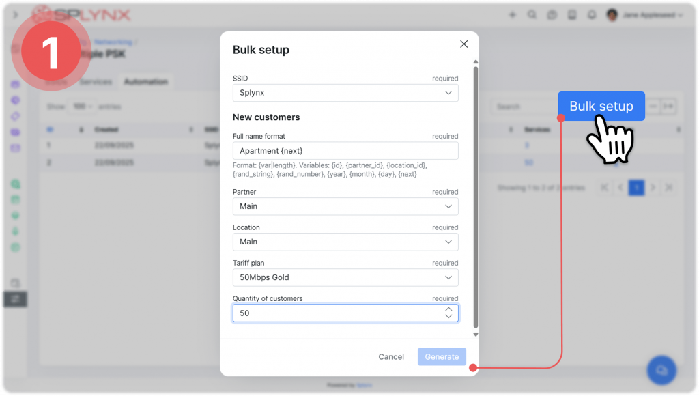Expand the sidebar with arrow icon

15,14
